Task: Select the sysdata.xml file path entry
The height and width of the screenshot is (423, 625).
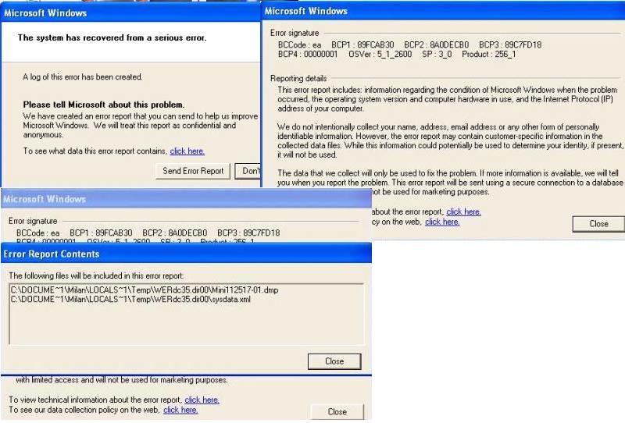Action: click(130, 299)
